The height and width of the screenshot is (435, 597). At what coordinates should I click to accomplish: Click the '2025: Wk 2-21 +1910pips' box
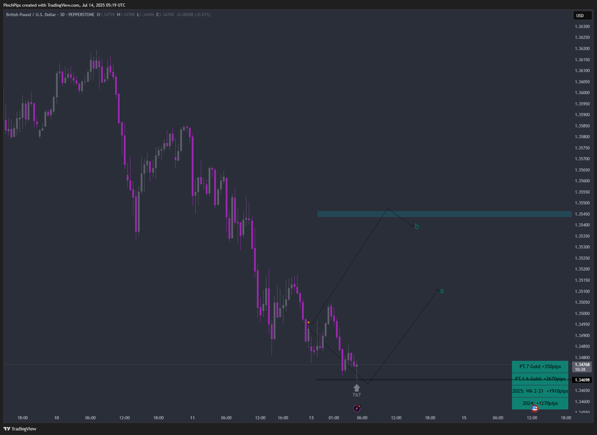point(540,391)
